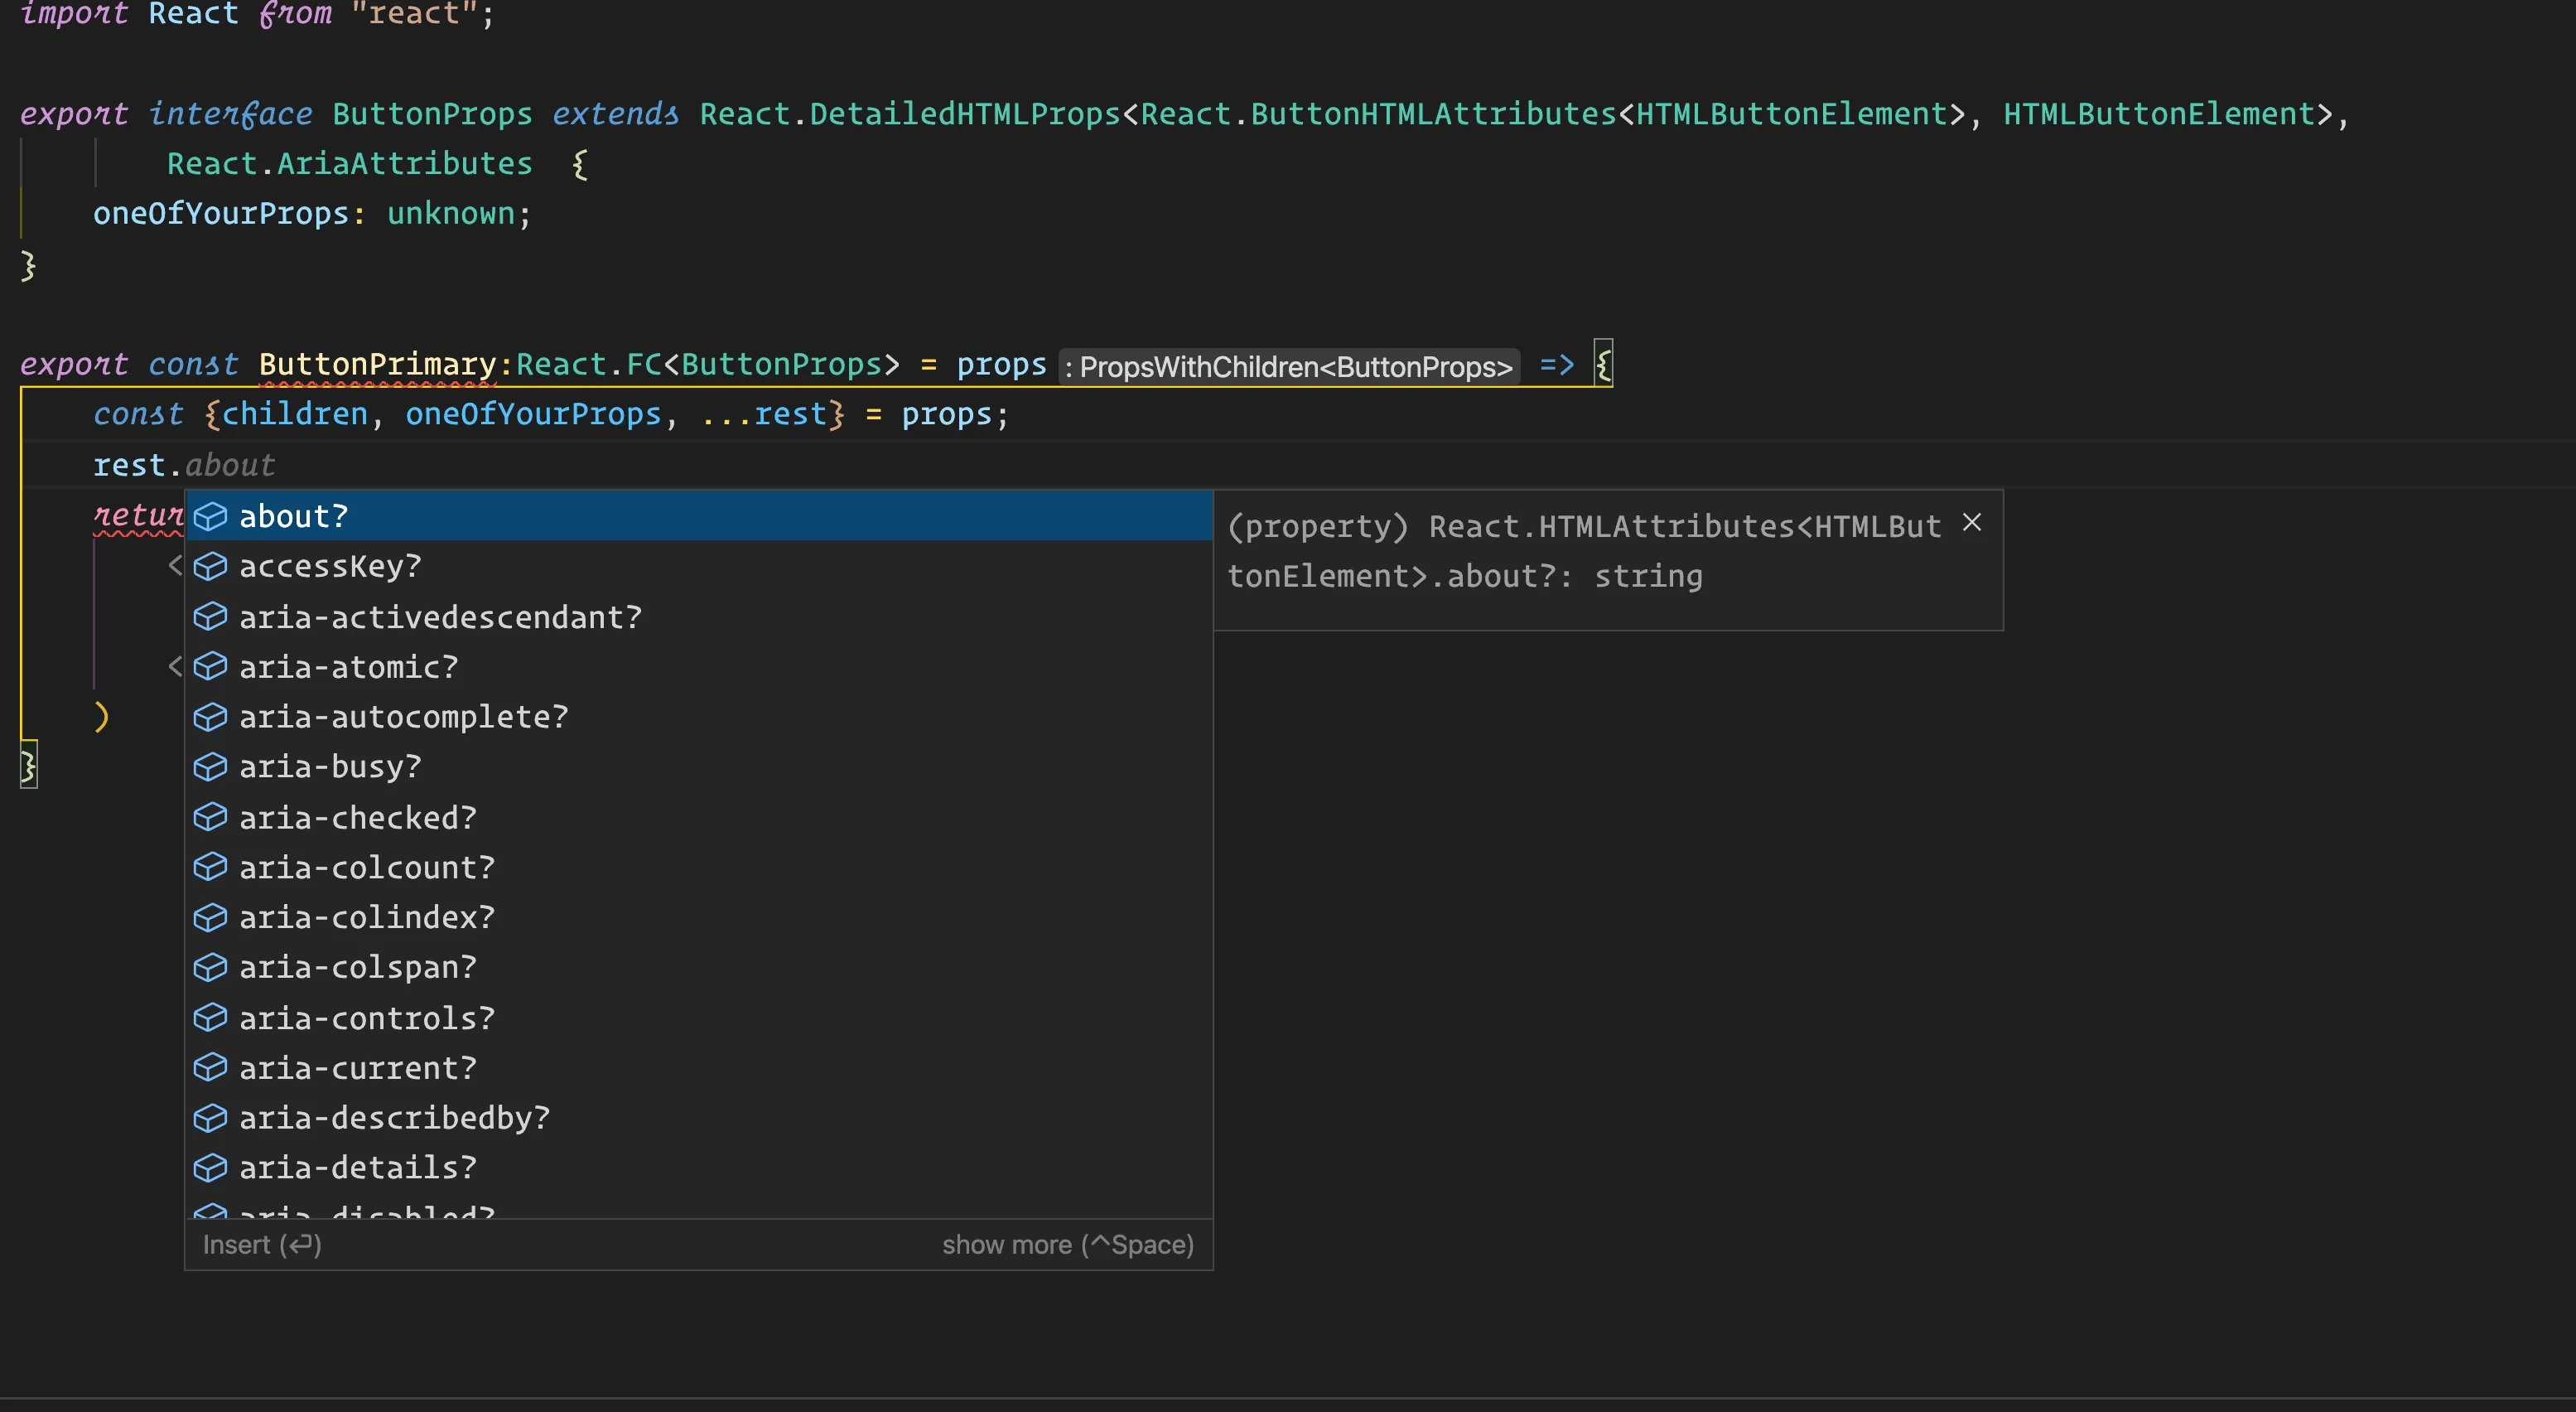The image size is (2576, 1412).
Task: Click the PropsWithChildren<ButtonProps> inlay hint
Action: coord(1289,367)
